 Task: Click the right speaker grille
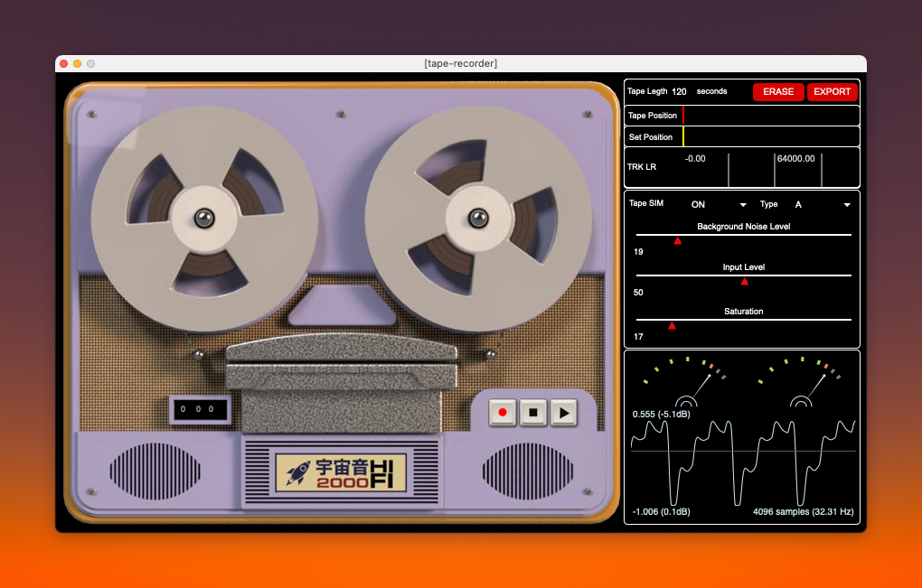point(528,471)
